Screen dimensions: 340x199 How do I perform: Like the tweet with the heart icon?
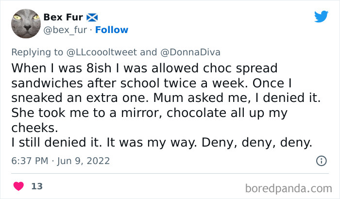[19, 186]
